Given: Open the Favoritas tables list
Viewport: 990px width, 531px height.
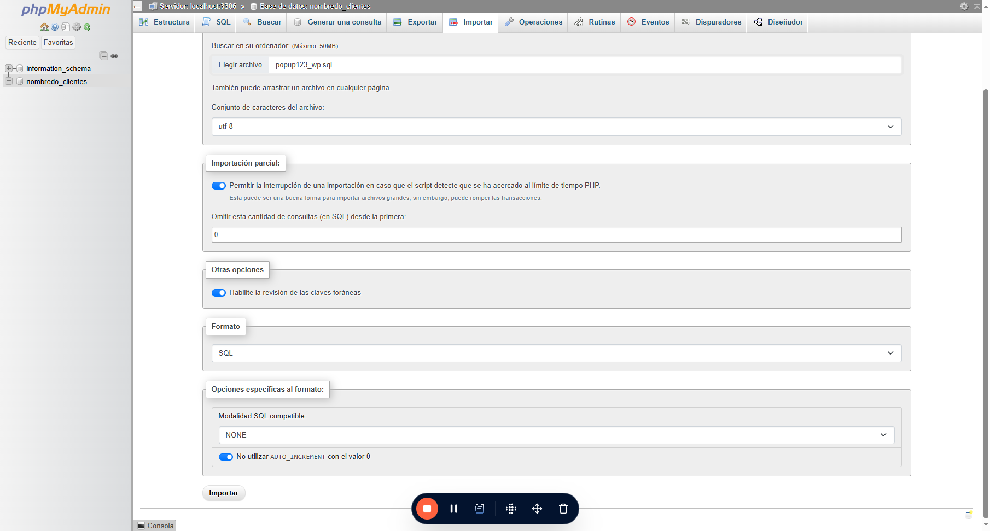Looking at the screenshot, I should coord(58,43).
